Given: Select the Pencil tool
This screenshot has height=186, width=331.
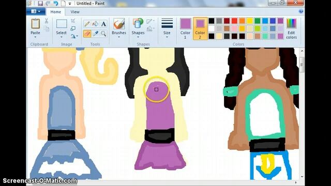Looking at the screenshot, I should (87, 24).
